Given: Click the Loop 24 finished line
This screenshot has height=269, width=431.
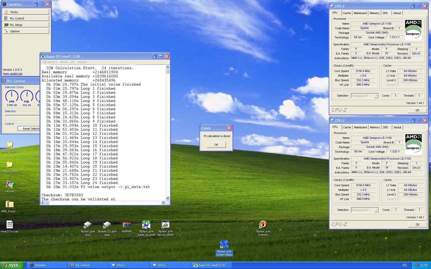Looking at the screenshot, I should (82, 183).
